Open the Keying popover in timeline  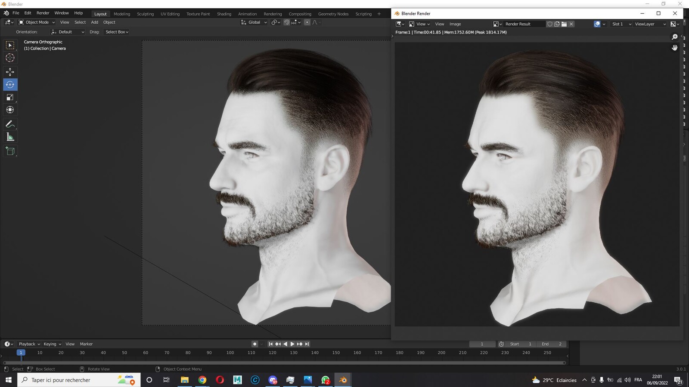click(52, 344)
